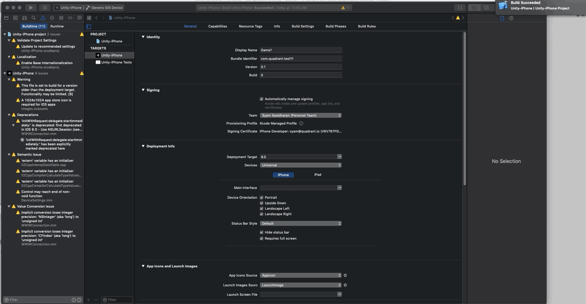586x304 pixels.
Task: Open the Report navigator speech bubble icon
Action: (x=79, y=18)
